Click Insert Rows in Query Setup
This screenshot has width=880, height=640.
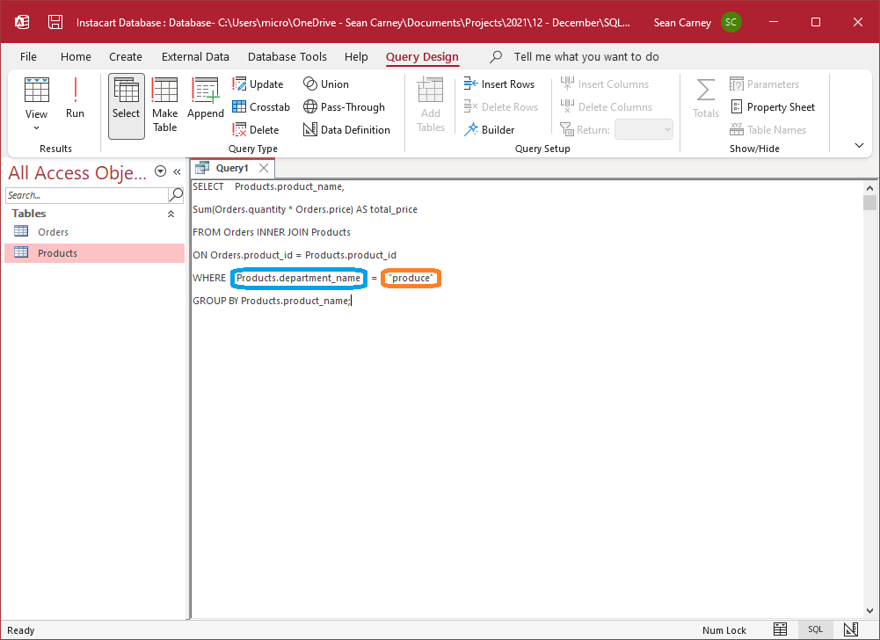[x=499, y=84]
